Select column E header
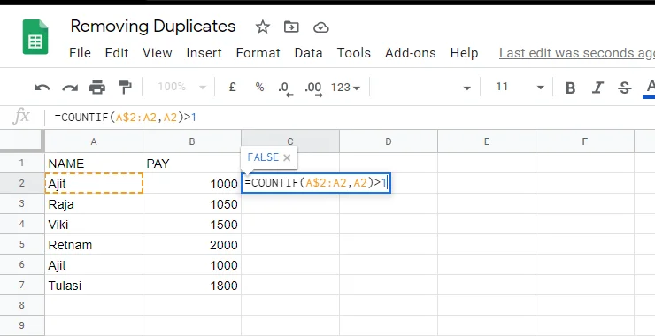Screen dimensions: 655x336 [x=486, y=141]
